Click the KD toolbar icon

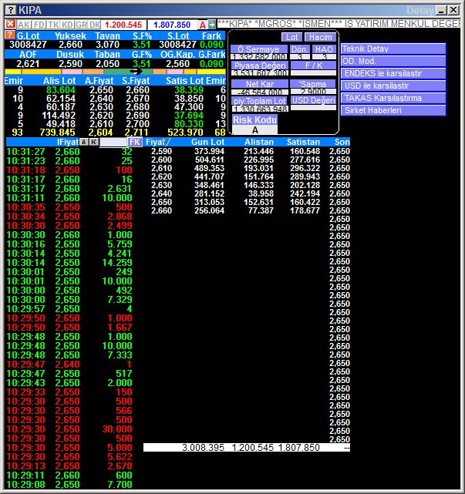coord(67,25)
